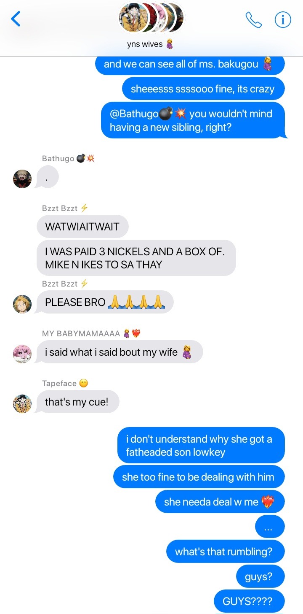Image resolution: width=303 pixels, height=614 pixels.
Task: Open the 'yns wives' group title
Action: coord(150,44)
